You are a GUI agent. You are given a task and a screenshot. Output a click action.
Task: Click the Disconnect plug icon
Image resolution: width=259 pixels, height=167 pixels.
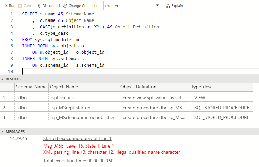pyautogui.click(x=39, y=6)
